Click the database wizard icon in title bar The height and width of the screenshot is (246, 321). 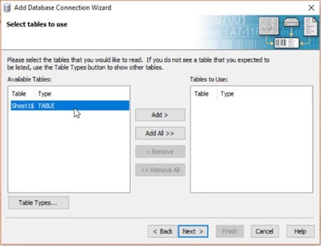coord(7,8)
